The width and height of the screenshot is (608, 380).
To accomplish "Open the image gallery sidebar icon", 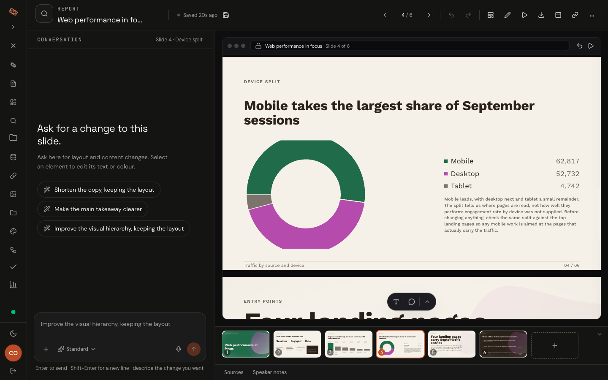I will coord(14,194).
